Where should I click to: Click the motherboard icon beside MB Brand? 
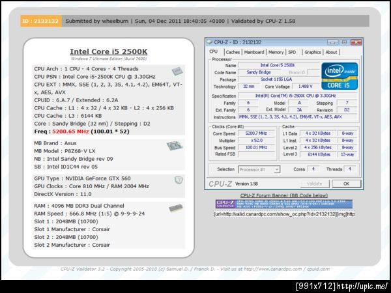(175, 146)
